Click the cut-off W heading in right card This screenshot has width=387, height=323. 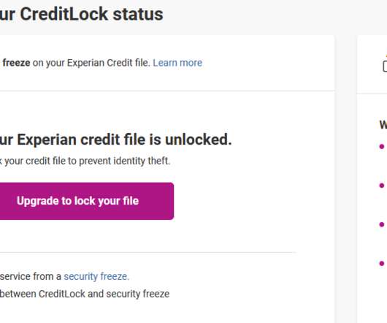point(383,125)
